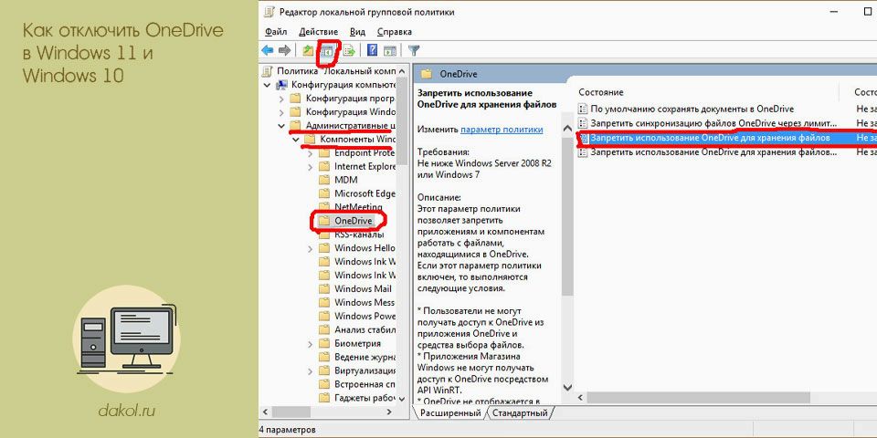Screen dimensions: 877x438
Task: Click the folder icon beside Гаджеты рабоч
Action: (324, 398)
